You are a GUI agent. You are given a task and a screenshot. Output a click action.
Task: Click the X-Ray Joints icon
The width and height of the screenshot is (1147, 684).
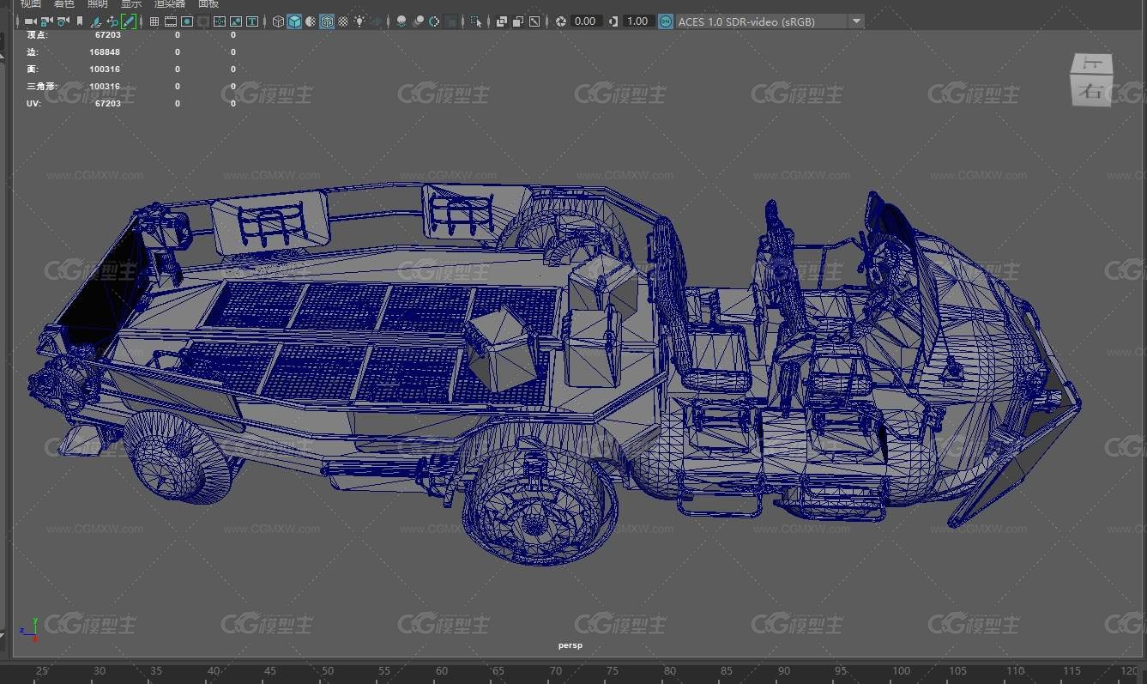click(534, 21)
